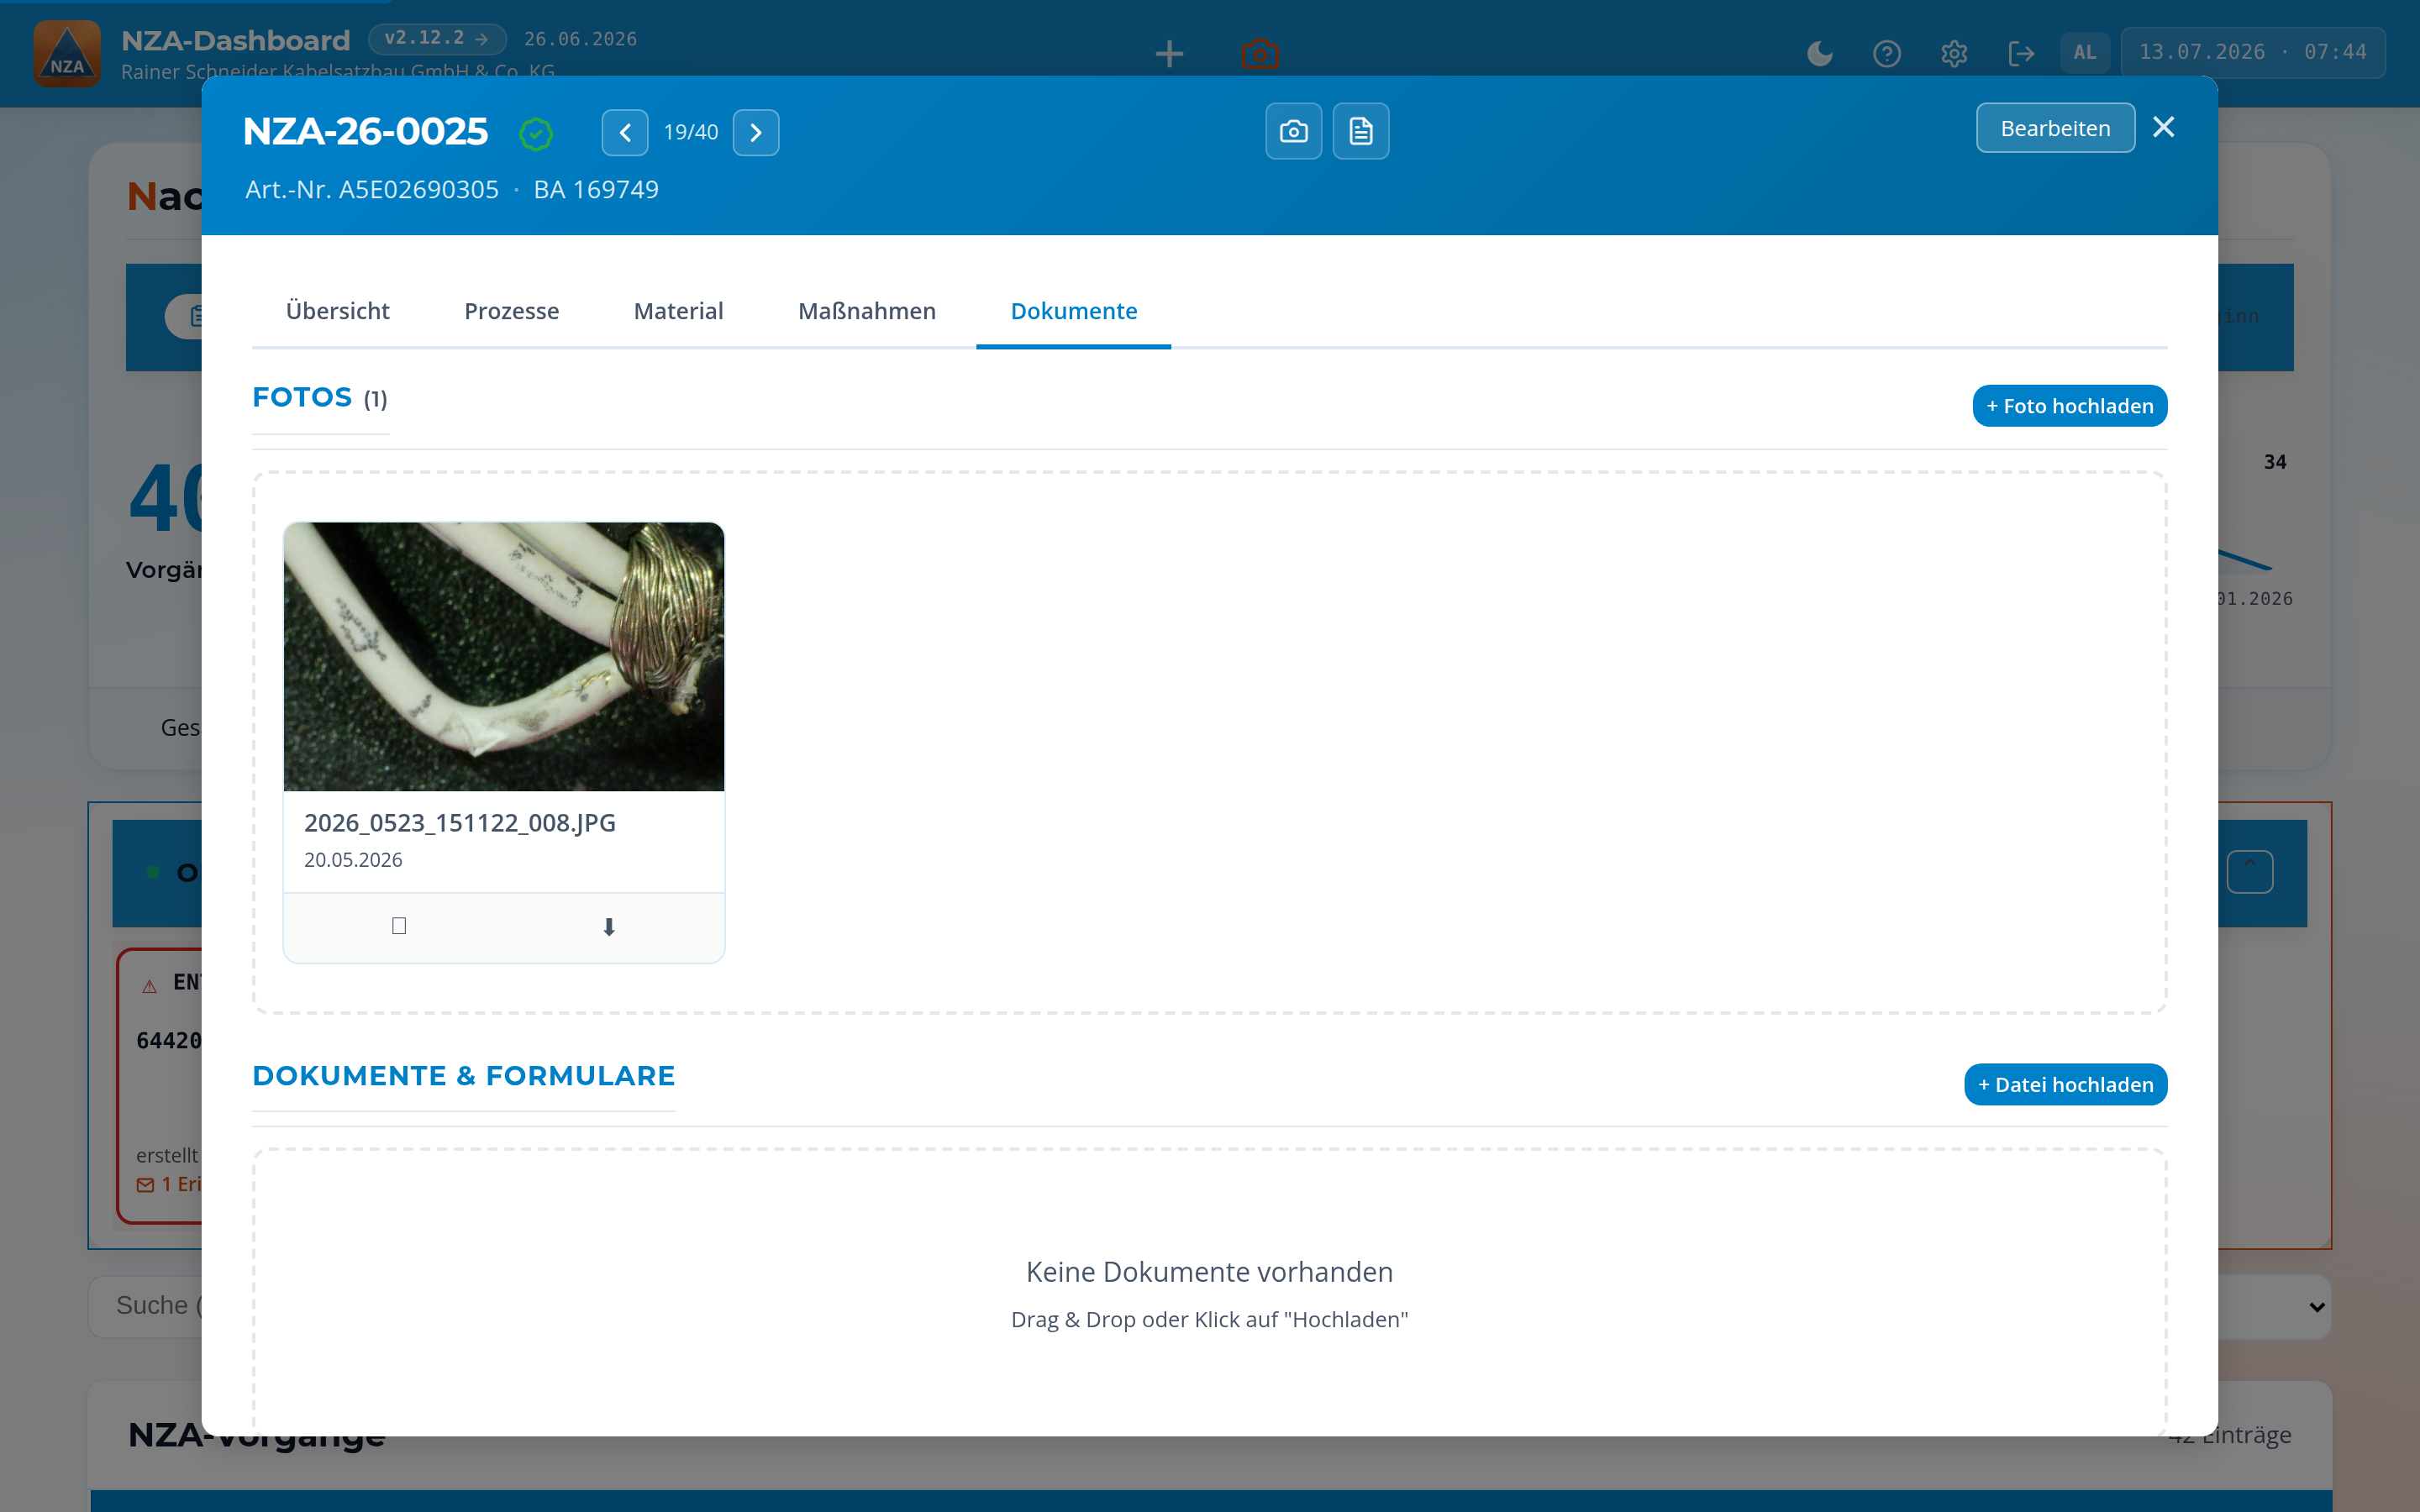2420x1512 pixels.
Task: Click the left action icon under photo
Action: point(399,926)
